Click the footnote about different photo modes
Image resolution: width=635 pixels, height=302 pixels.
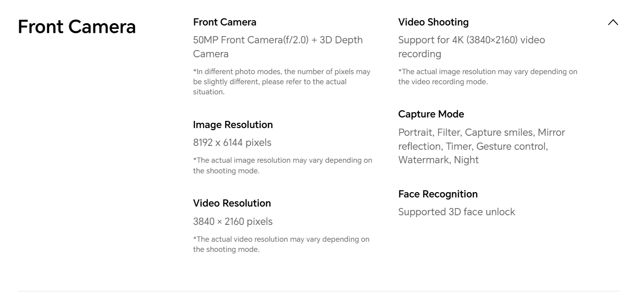[x=281, y=81]
